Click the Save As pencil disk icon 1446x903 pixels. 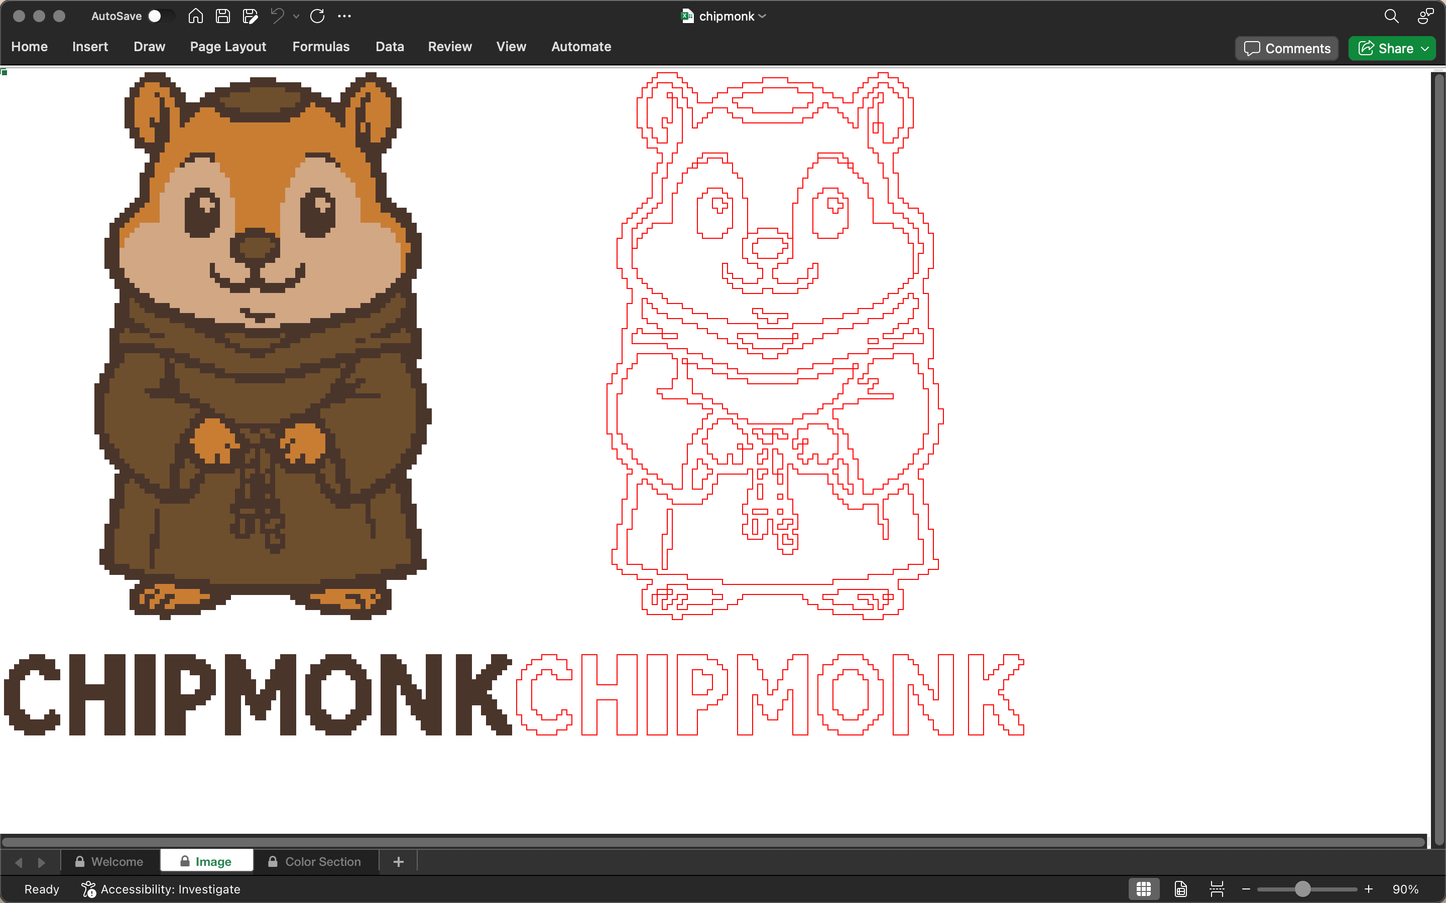point(251,16)
